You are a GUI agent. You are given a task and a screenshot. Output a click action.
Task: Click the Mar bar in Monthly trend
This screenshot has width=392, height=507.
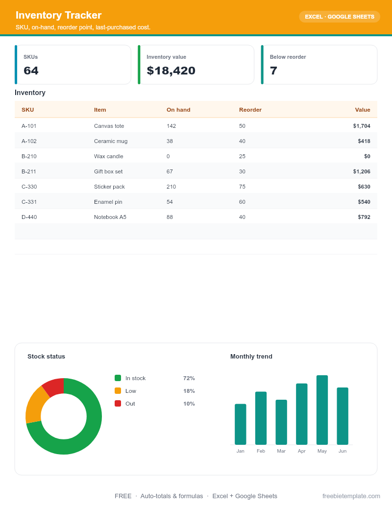(x=281, y=422)
